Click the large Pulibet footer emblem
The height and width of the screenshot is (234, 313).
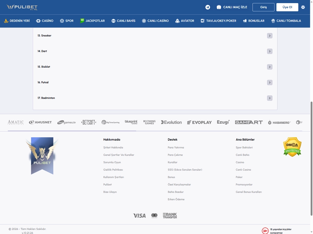click(x=42, y=156)
